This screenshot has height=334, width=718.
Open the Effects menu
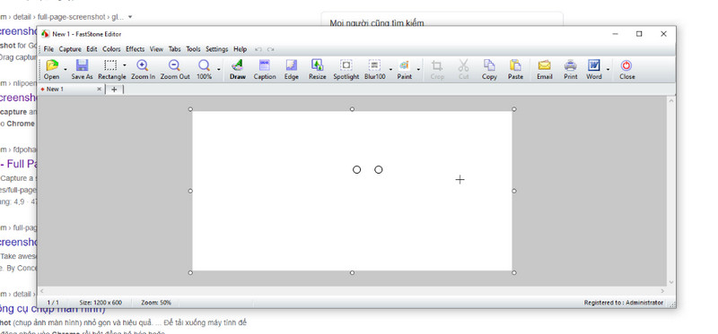tap(136, 49)
